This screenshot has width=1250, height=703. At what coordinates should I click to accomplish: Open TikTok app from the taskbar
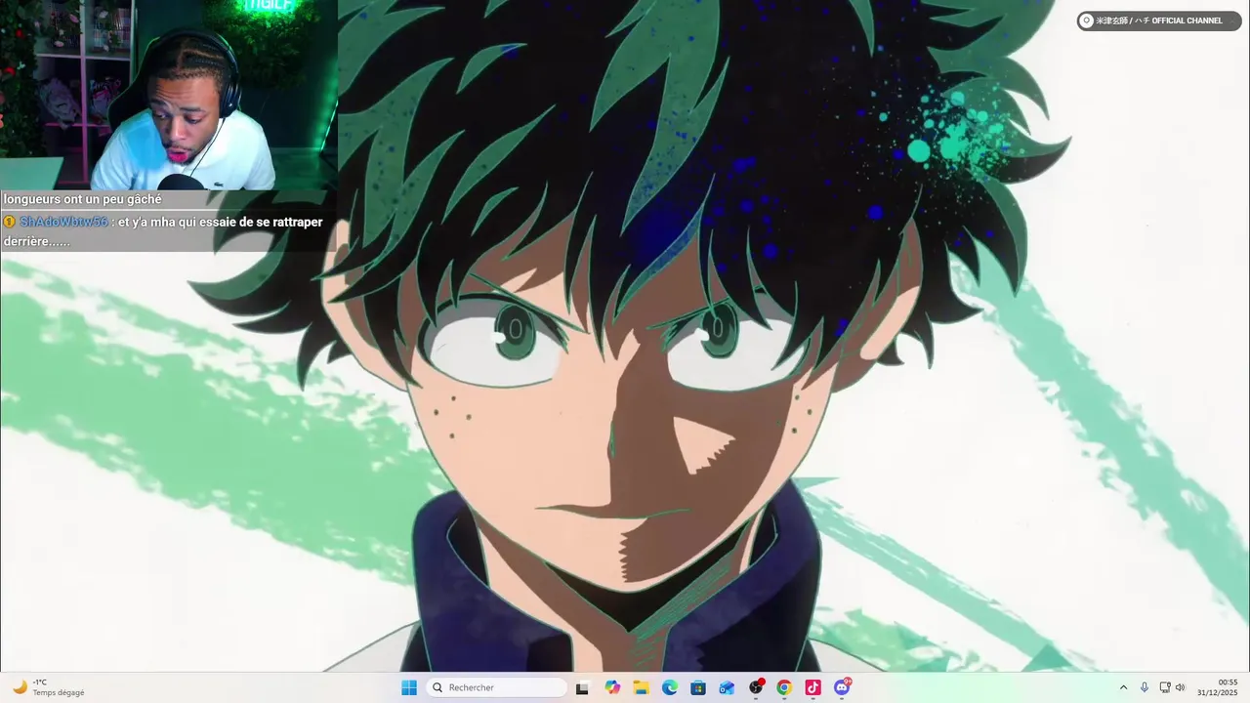coord(812,687)
